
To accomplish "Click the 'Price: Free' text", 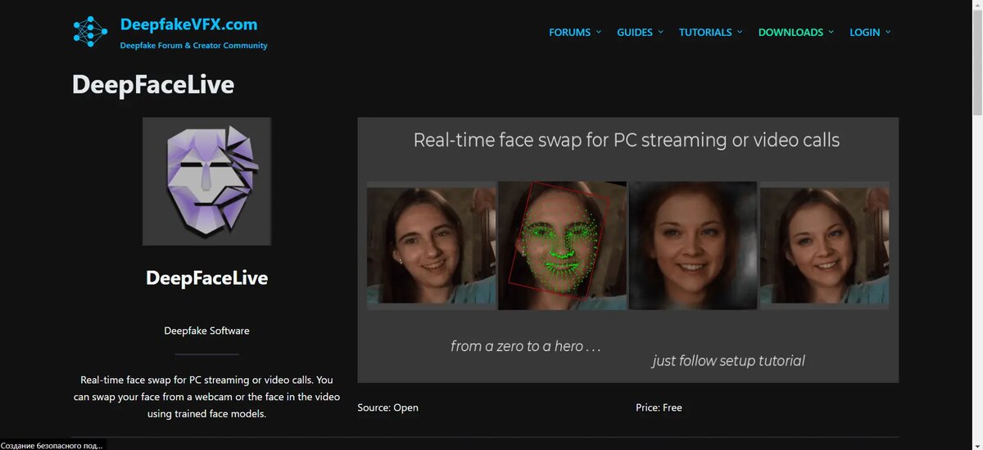I will 659,407.
